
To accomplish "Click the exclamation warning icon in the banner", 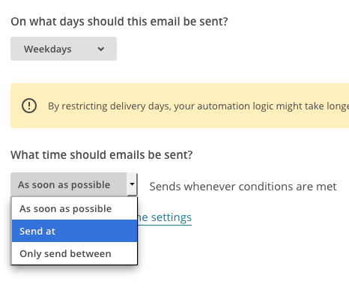I will tap(29, 106).
